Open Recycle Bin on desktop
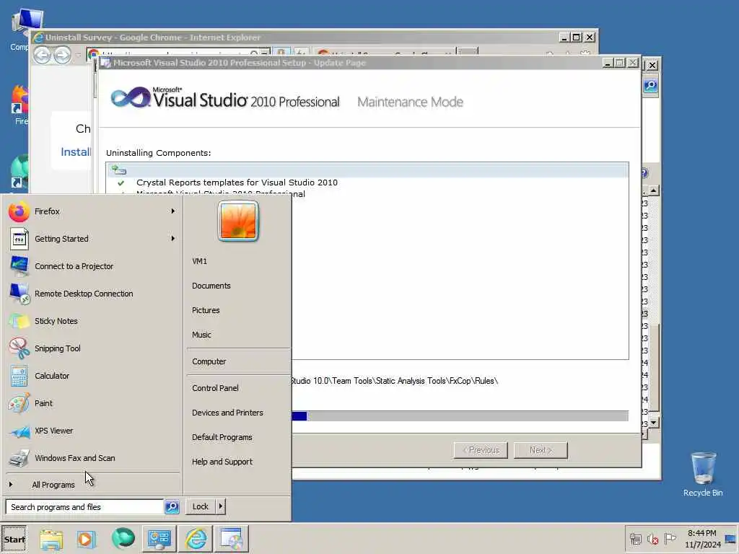 coord(703,474)
